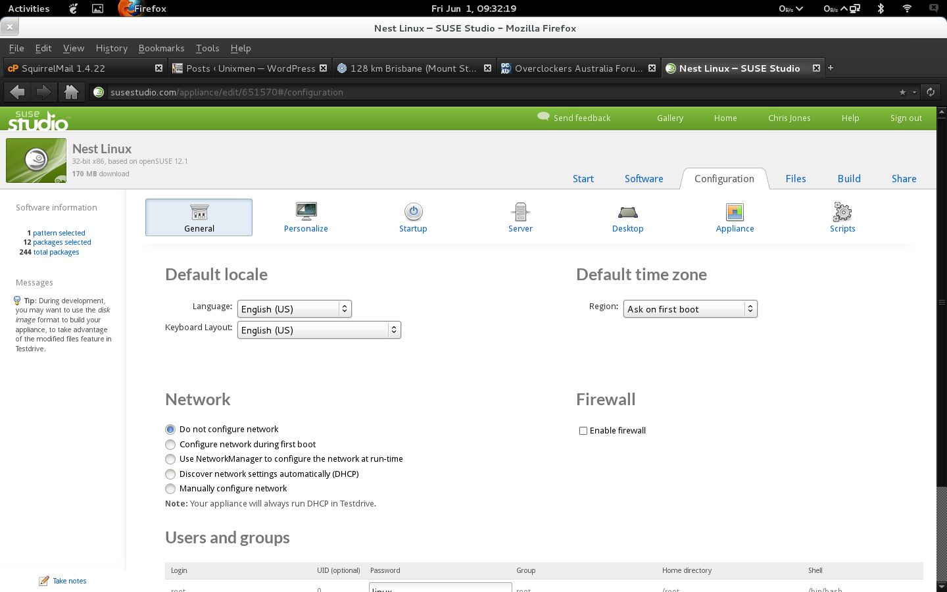
Task: Click the root password input field
Action: tap(440, 587)
